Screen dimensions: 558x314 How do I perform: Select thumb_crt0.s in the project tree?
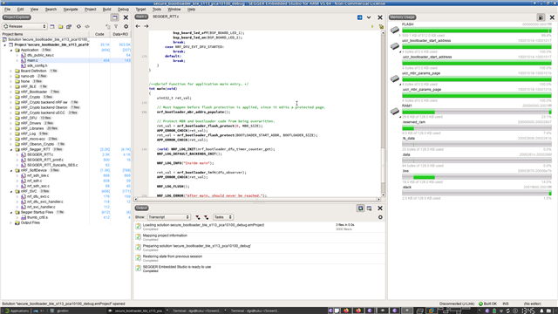coord(37,217)
